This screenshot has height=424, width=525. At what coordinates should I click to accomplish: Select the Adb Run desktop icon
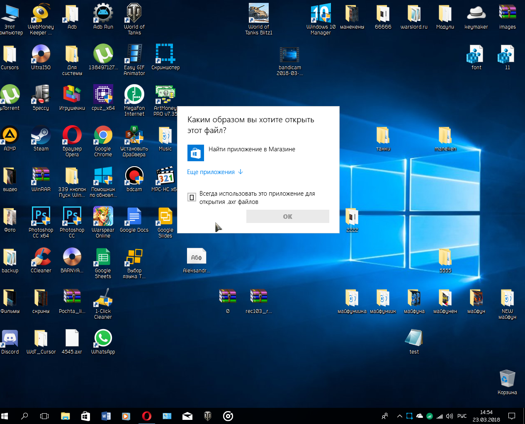point(103,17)
